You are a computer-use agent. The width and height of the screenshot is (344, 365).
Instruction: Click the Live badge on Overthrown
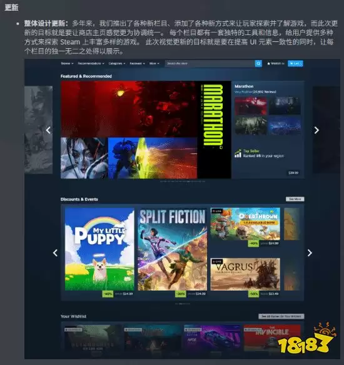coord(217,211)
